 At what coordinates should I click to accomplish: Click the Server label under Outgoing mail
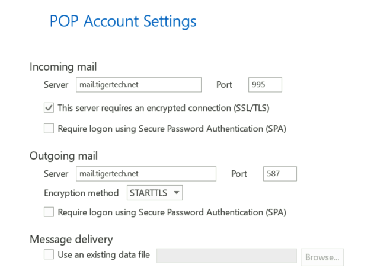coord(56,174)
